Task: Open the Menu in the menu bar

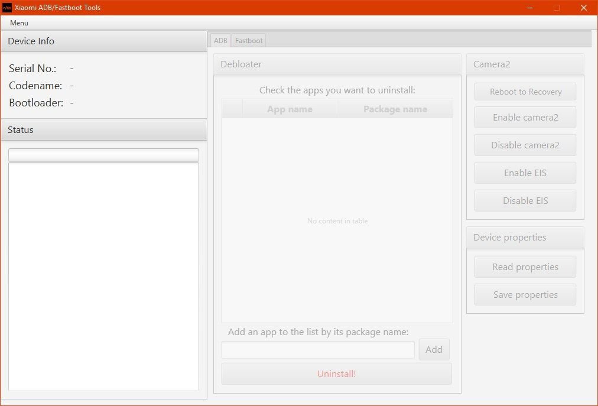Action: click(x=19, y=23)
